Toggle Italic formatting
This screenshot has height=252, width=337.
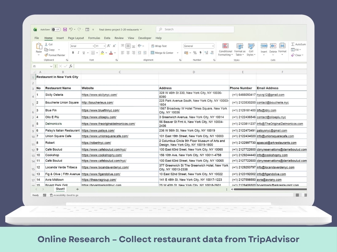(x=78, y=53)
